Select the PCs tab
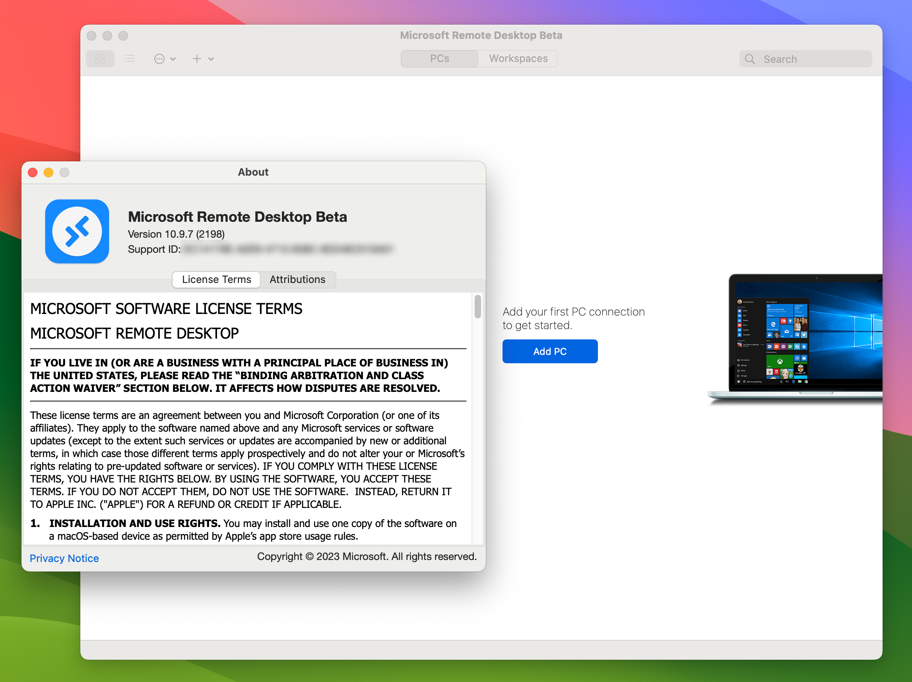Image resolution: width=912 pixels, height=682 pixels. tap(440, 58)
